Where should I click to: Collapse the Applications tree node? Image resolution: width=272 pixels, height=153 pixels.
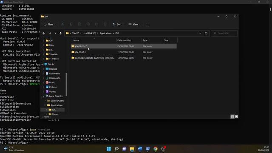(x=45, y=105)
